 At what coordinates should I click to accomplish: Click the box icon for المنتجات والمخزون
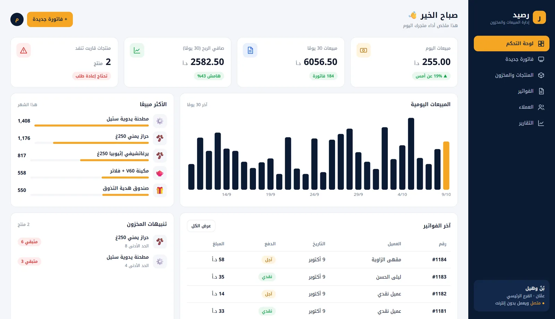(x=541, y=75)
